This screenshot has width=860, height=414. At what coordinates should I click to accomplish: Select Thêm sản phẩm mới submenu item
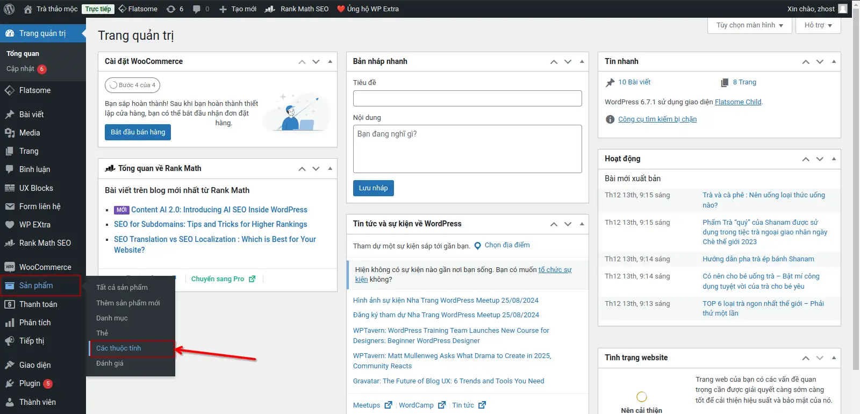[128, 303]
